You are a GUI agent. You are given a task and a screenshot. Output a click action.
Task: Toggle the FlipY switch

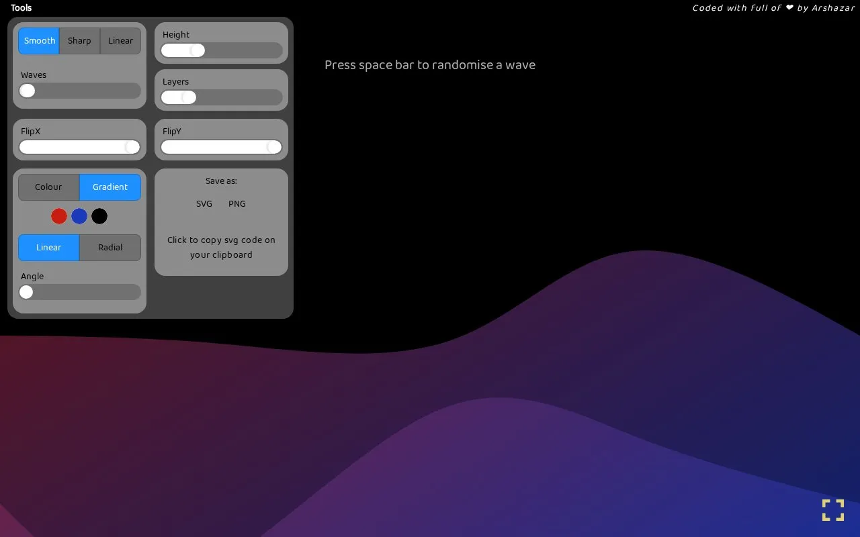221,147
